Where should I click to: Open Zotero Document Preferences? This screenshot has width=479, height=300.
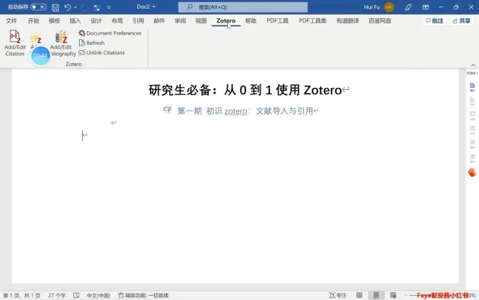[110, 33]
